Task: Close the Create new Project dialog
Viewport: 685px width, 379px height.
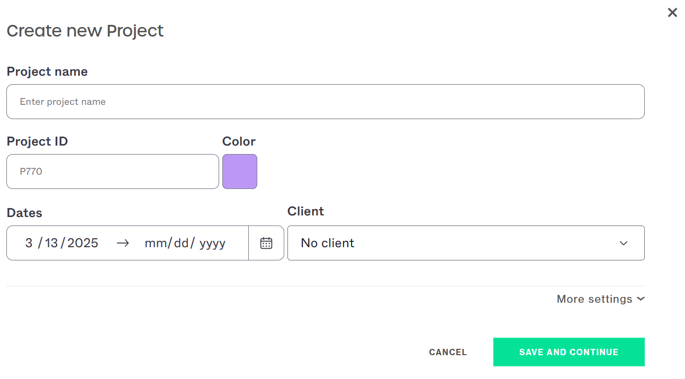Action: pyautogui.click(x=672, y=13)
